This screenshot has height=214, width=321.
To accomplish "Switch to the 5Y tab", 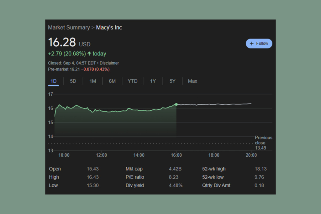I will pos(172,81).
